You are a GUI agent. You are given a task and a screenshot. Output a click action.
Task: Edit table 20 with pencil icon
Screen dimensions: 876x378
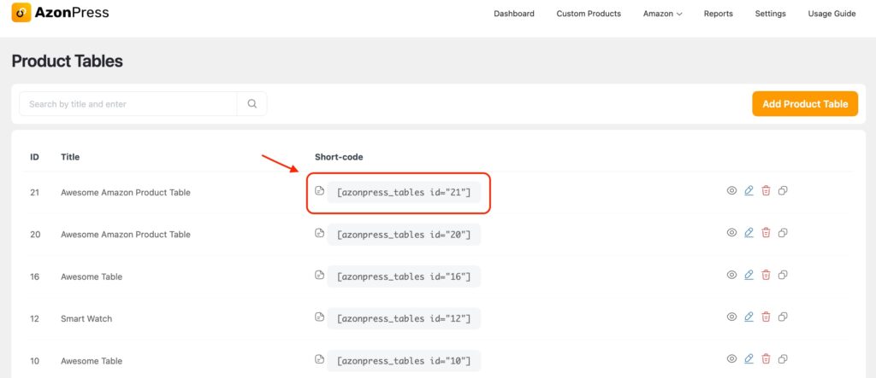[749, 232]
